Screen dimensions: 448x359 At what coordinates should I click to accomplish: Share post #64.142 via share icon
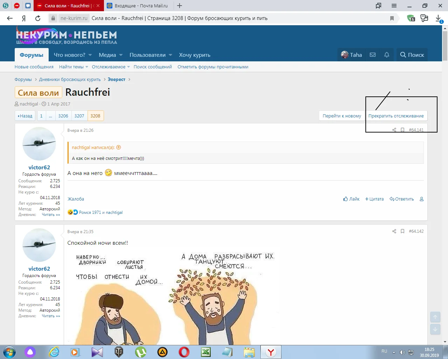[394, 231]
